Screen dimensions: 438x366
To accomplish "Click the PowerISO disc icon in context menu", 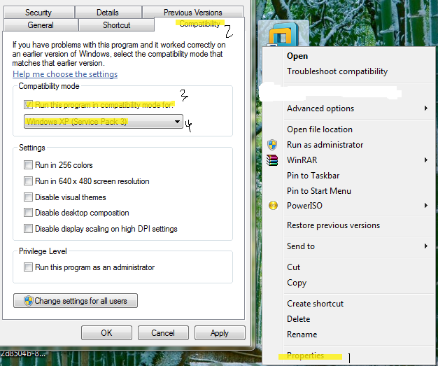I will click(x=273, y=206).
